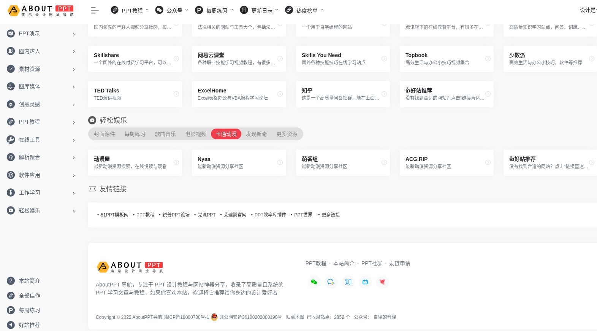Click arrow icon on TED Talks card
The width and height of the screenshot is (597, 331).
[x=176, y=94]
